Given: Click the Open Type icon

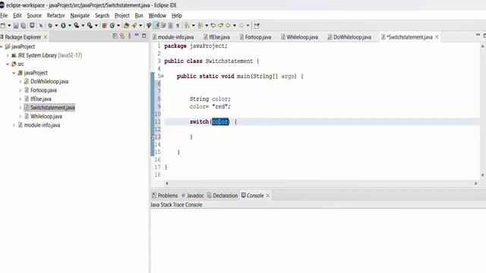Looking at the screenshot, I should (x=126, y=26).
